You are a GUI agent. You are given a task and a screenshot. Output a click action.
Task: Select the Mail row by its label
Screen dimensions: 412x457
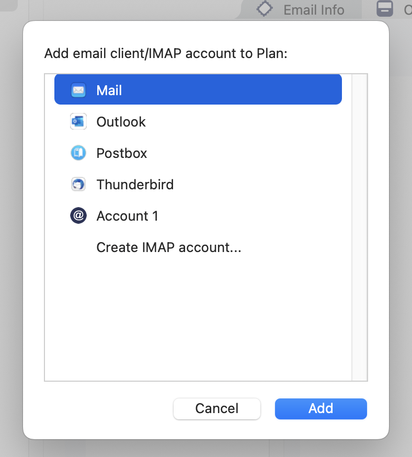(x=109, y=90)
